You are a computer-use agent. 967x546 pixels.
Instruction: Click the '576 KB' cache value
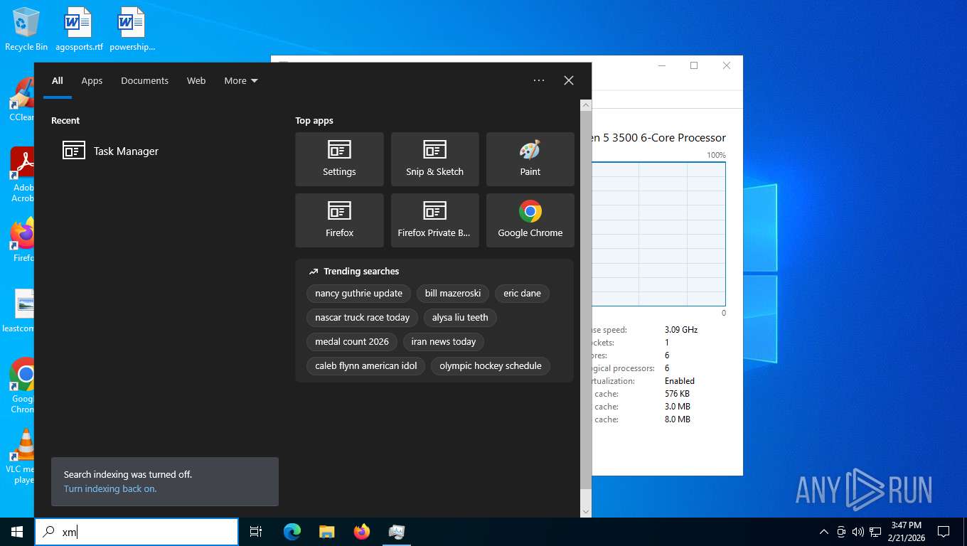pyautogui.click(x=677, y=394)
